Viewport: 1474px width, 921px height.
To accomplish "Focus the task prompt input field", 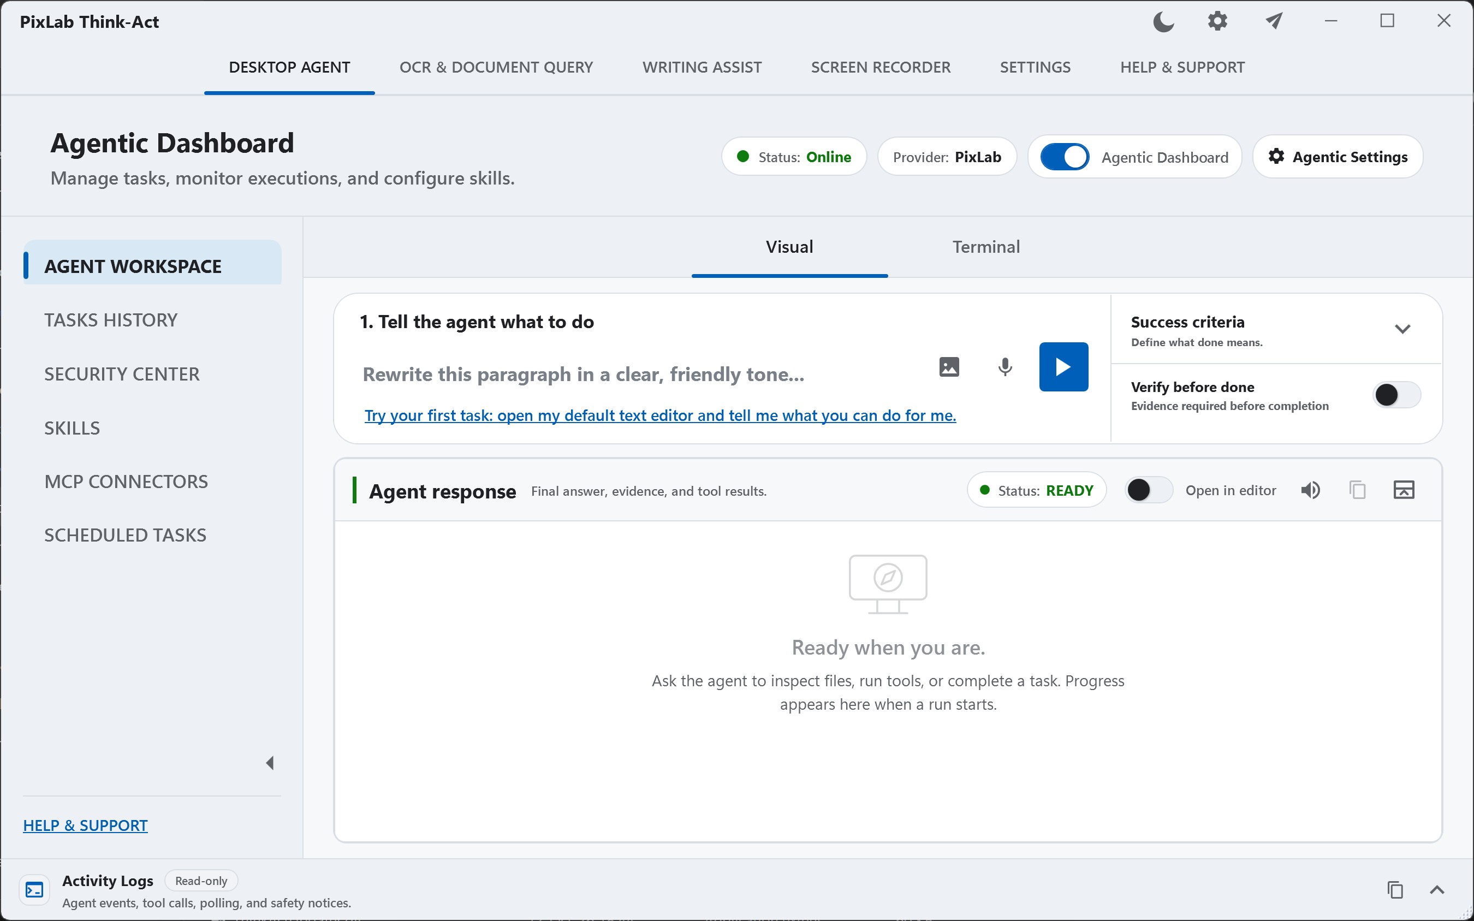I will (639, 374).
